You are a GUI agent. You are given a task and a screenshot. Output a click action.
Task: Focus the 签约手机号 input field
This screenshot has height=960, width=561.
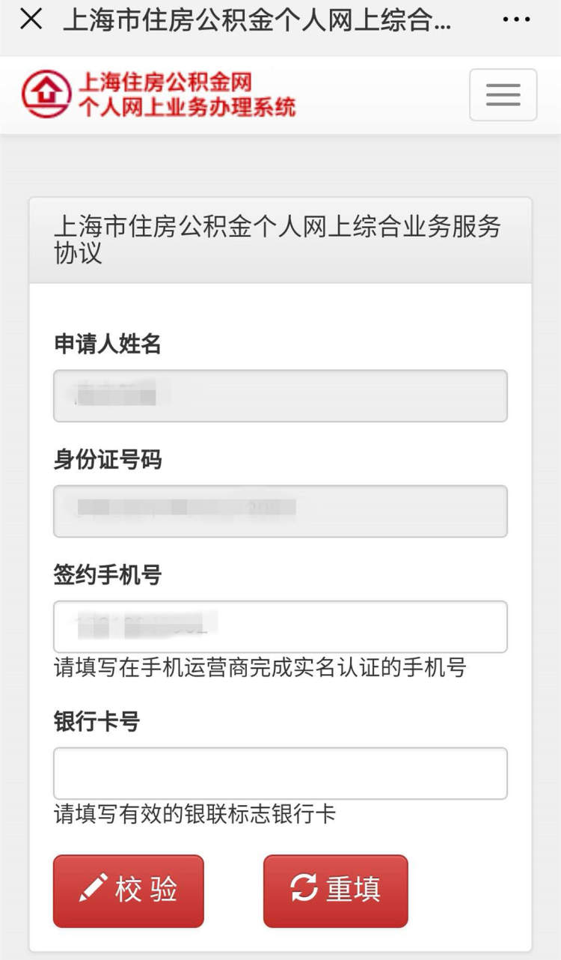[x=280, y=626]
